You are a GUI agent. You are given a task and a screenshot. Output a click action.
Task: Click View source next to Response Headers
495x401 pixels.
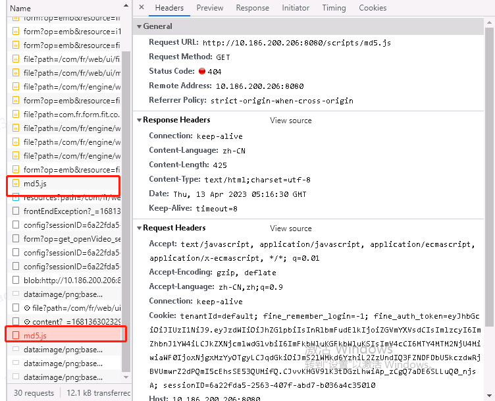(x=290, y=120)
